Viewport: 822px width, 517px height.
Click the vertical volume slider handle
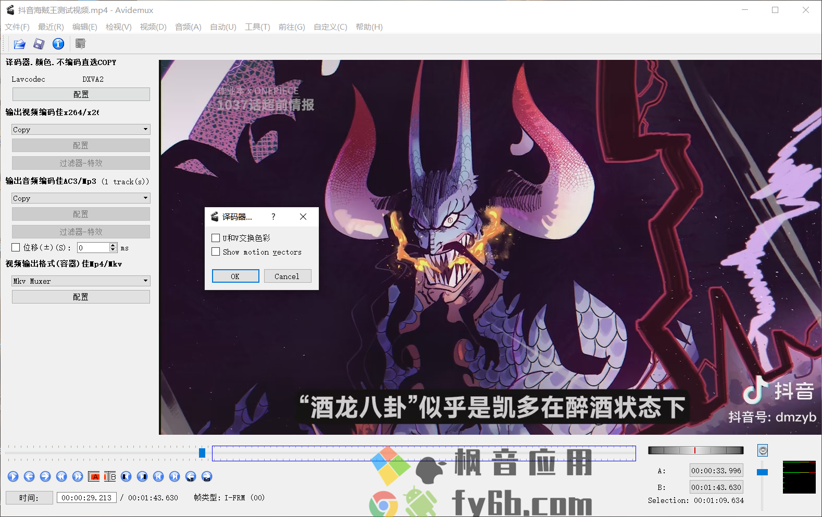[x=763, y=472]
